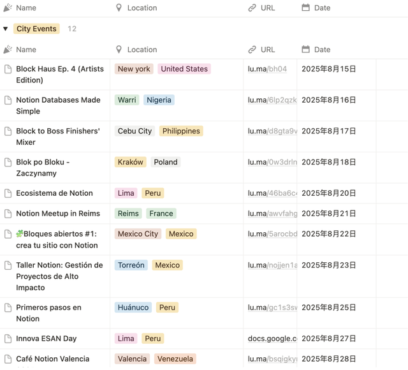Click the Torreón tag
The image size is (408, 370).
click(x=131, y=265)
